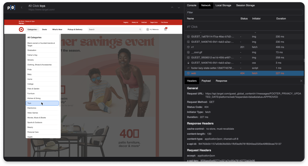Go back using the left chevron arrow

point(22,7)
